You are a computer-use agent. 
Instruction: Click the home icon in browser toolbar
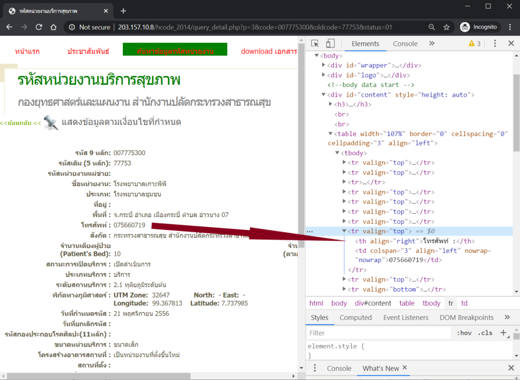click(x=53, y=27)
